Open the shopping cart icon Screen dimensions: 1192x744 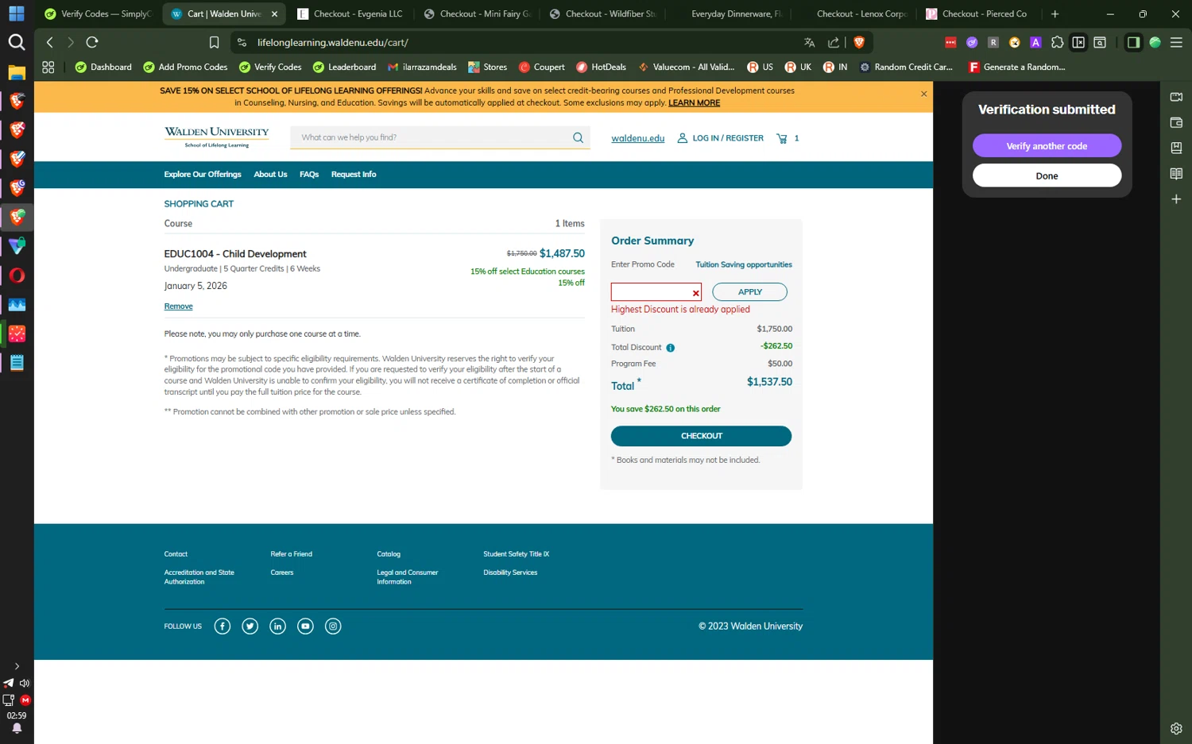coord(782,138)
